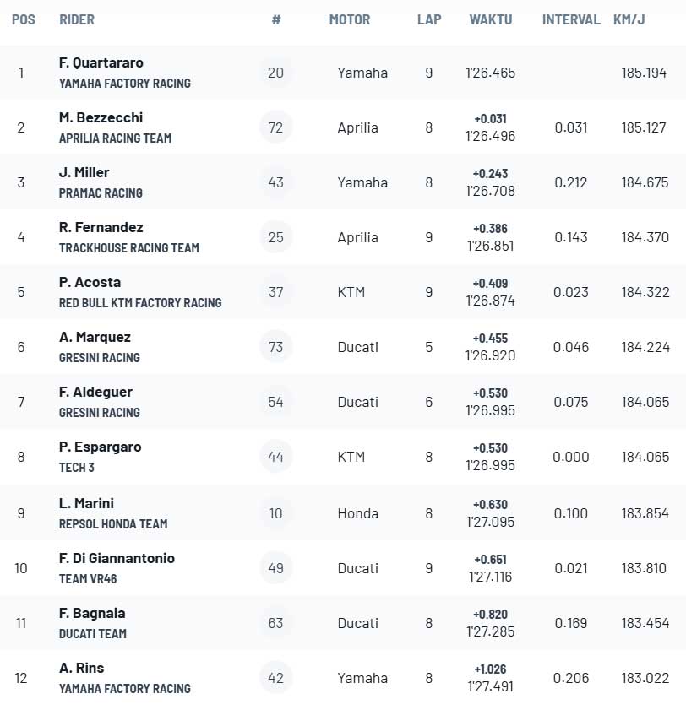Click the INTERVAL column header

(x=571, y=19)
